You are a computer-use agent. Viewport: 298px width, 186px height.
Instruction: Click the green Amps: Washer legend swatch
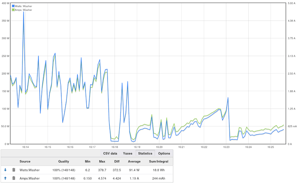tap(13, 9)
